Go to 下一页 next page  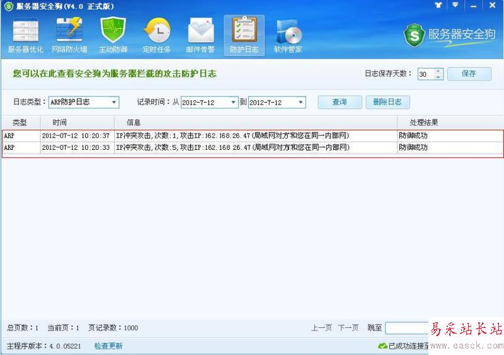348,328
